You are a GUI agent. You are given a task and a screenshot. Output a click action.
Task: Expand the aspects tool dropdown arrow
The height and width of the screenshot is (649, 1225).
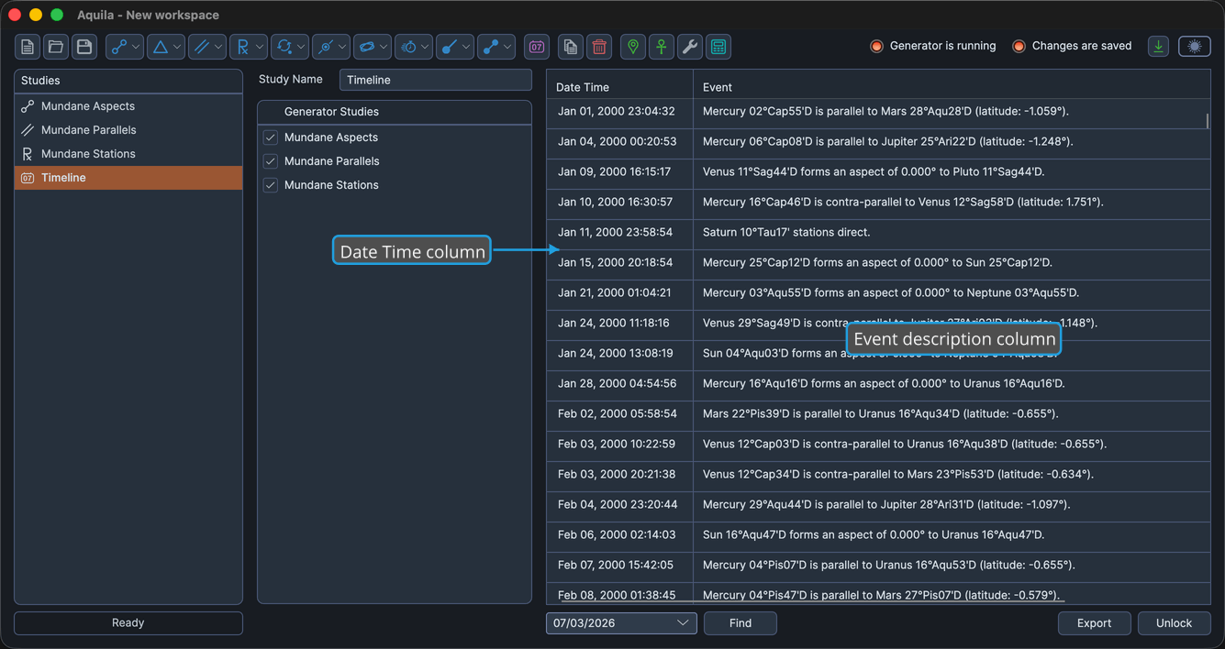[136, 47]
